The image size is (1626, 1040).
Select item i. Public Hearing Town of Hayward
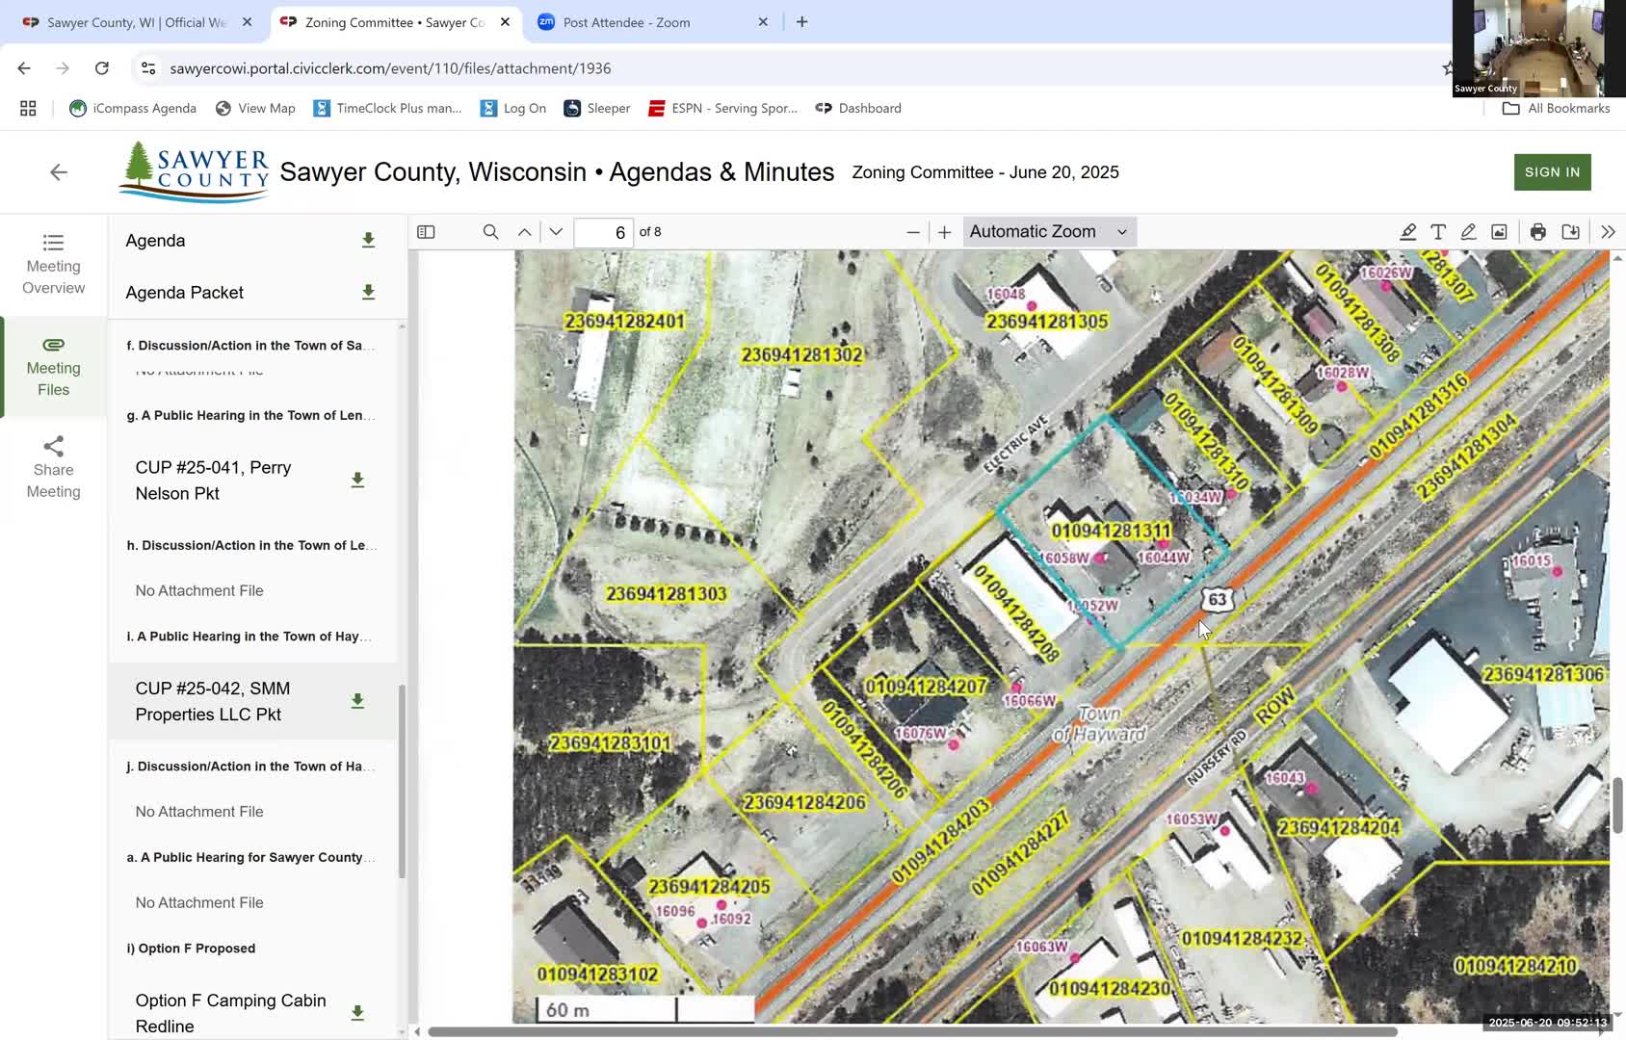click(x=249, y=637)
